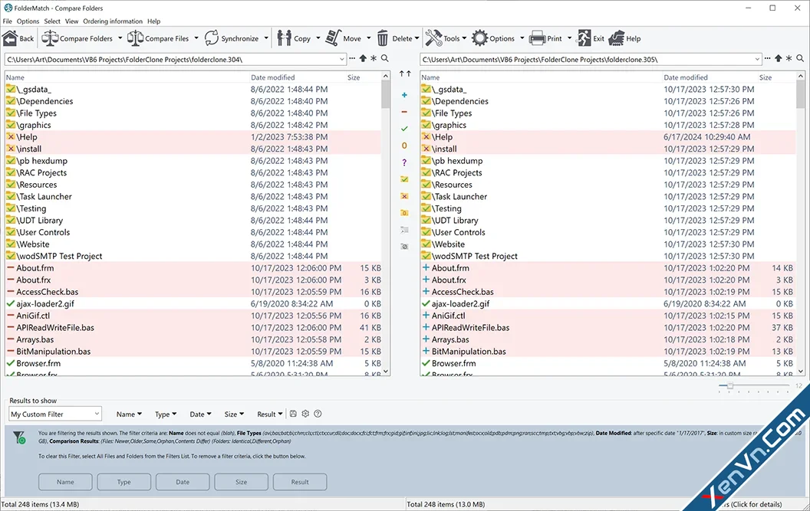Click the filter funnel status icon

pos(19,437)
